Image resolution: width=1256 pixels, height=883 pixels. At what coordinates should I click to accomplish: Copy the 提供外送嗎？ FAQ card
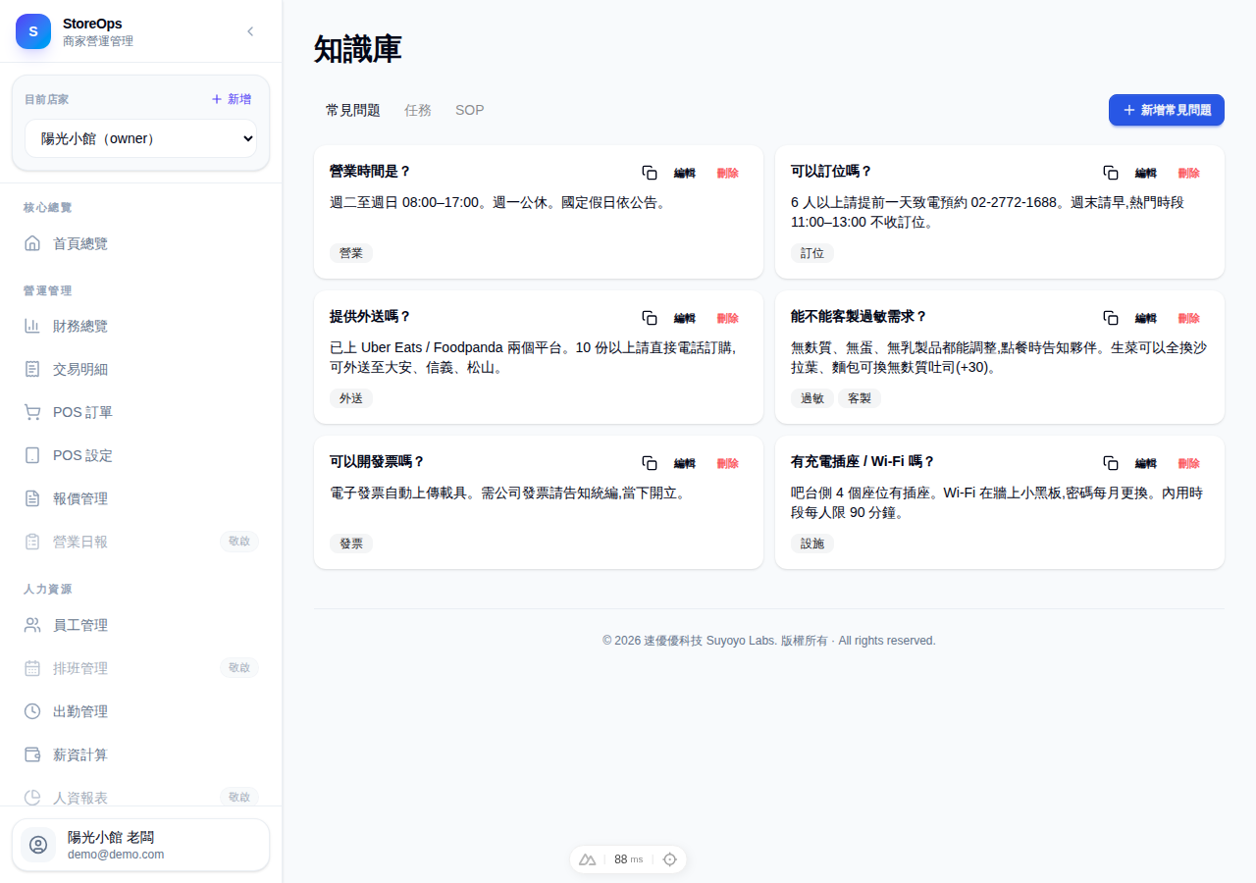point(650,318)
